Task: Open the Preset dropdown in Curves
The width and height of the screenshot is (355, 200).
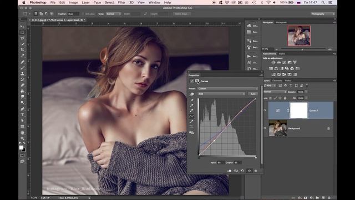Action: click(227, 89)
